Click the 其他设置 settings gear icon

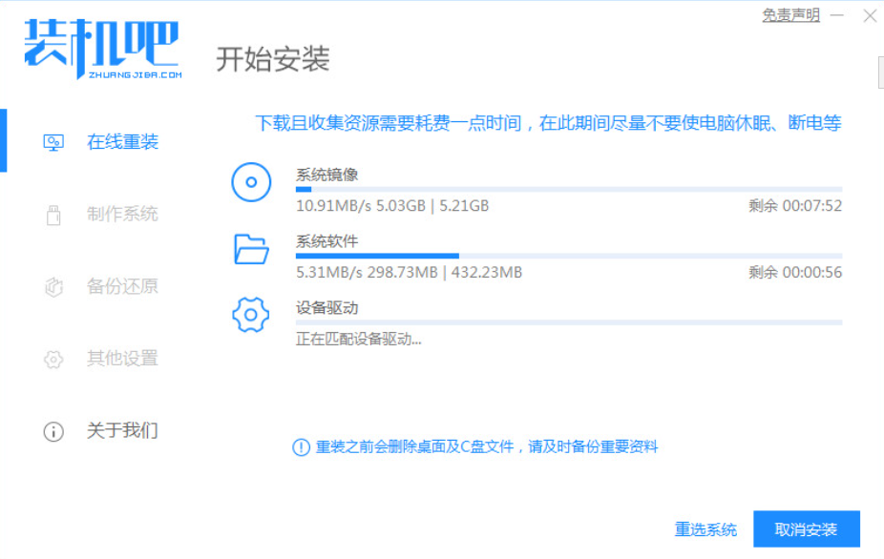pyautogui.click(x=54, y=359)
